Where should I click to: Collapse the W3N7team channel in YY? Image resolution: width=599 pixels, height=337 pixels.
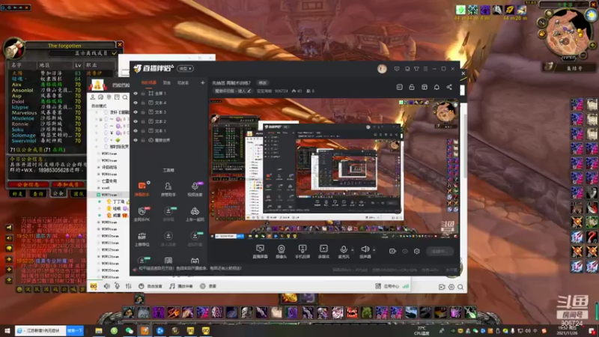(x=99, y=195)
